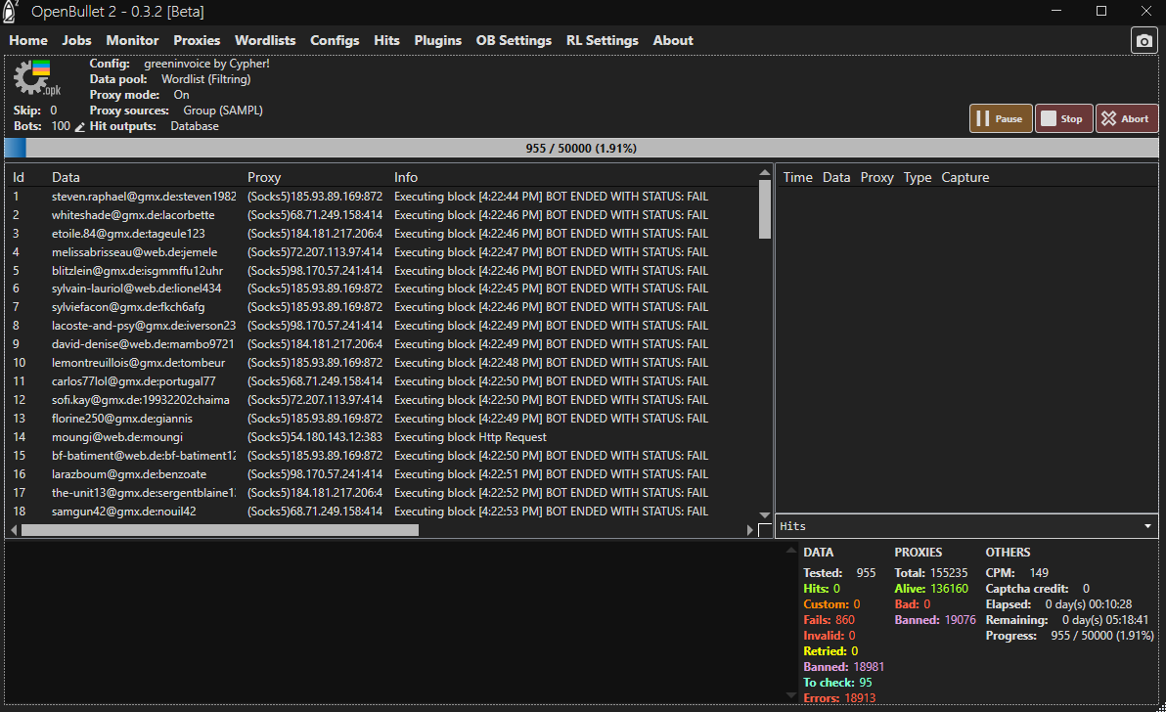
Task: Tick the small checkbox below bot list
Action: pyautogui.click(x=765, y=530)
